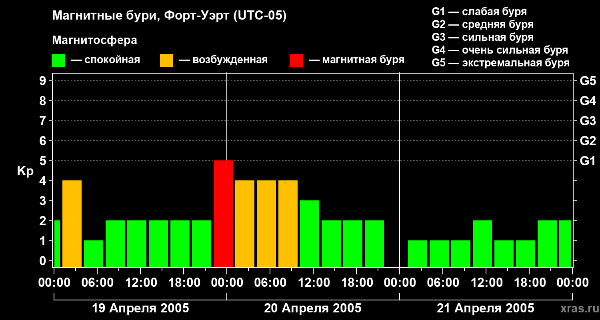Click the line 'G4 — очень сильная буря'

point(500,50)
